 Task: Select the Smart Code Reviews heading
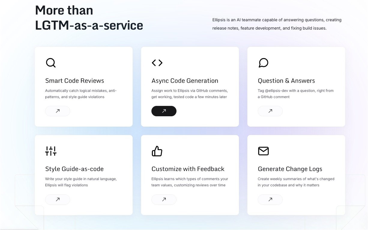pyautogui.click(x=75, y=81)
